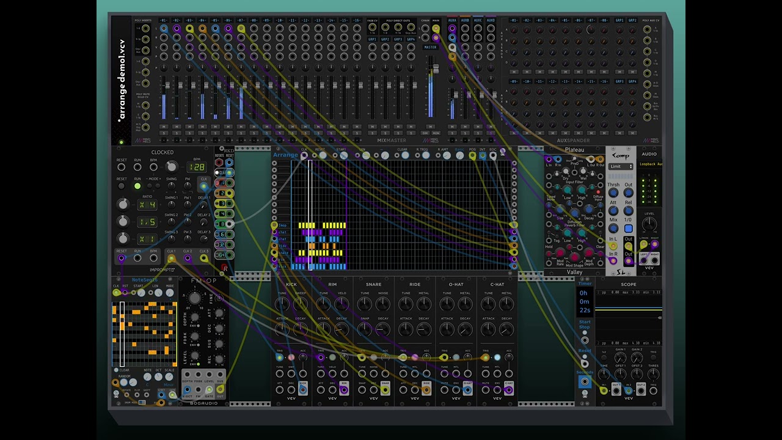Image resolution: width=782 pixels, height=440 pixels.
Task: Click the Timer display showing 22s
Action: pyautogui.click(x=585, y=301)
